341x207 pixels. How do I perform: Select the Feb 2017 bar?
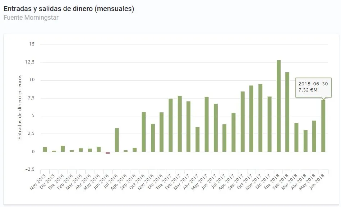click(x=180, y=124)
